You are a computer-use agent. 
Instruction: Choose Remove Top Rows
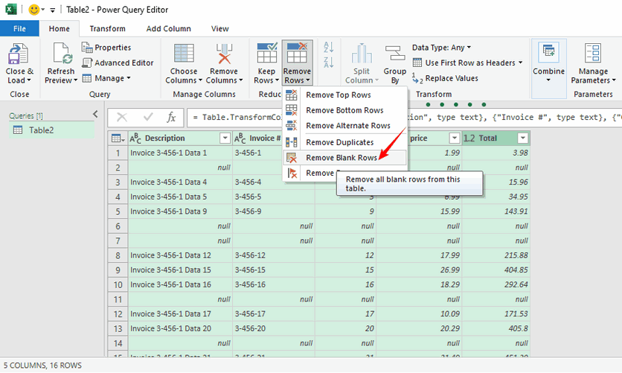pos(345,95)
